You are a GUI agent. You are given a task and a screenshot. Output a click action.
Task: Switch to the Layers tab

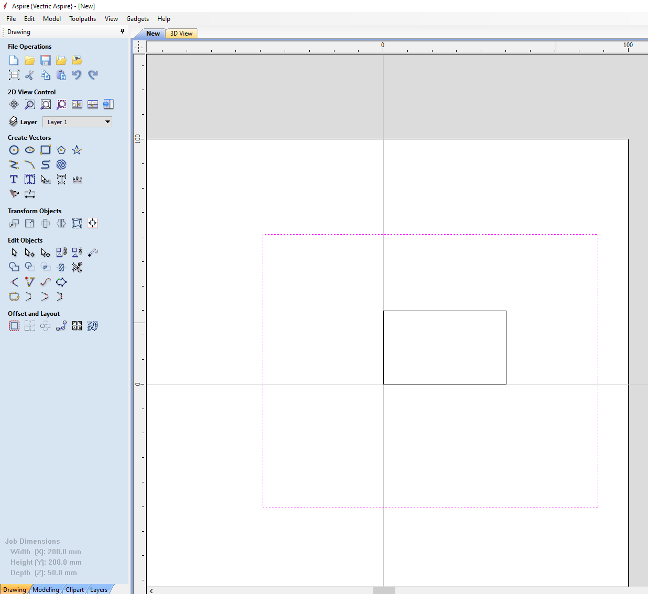pyautogui.click(x=99, y=589)
